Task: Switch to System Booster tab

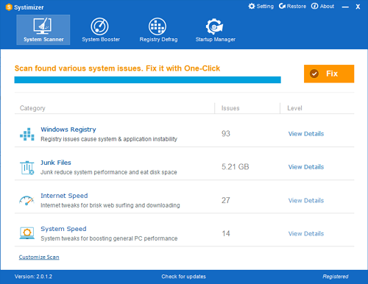Action: (101, 29)
